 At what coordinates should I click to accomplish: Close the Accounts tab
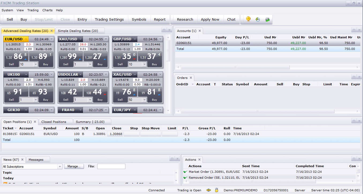200,31
